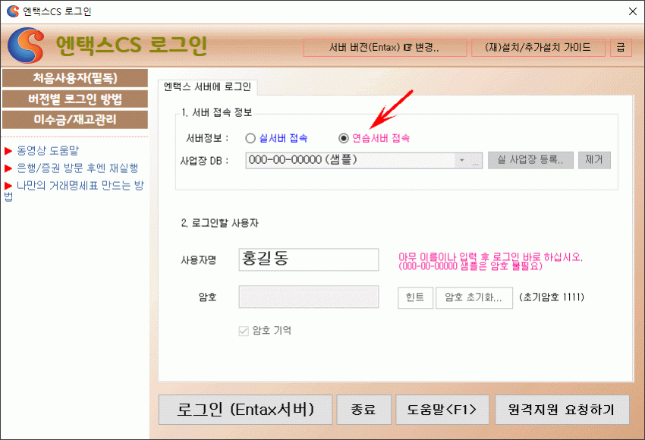Open 동영상 도움말 link
645x440 pixels.
48,151
